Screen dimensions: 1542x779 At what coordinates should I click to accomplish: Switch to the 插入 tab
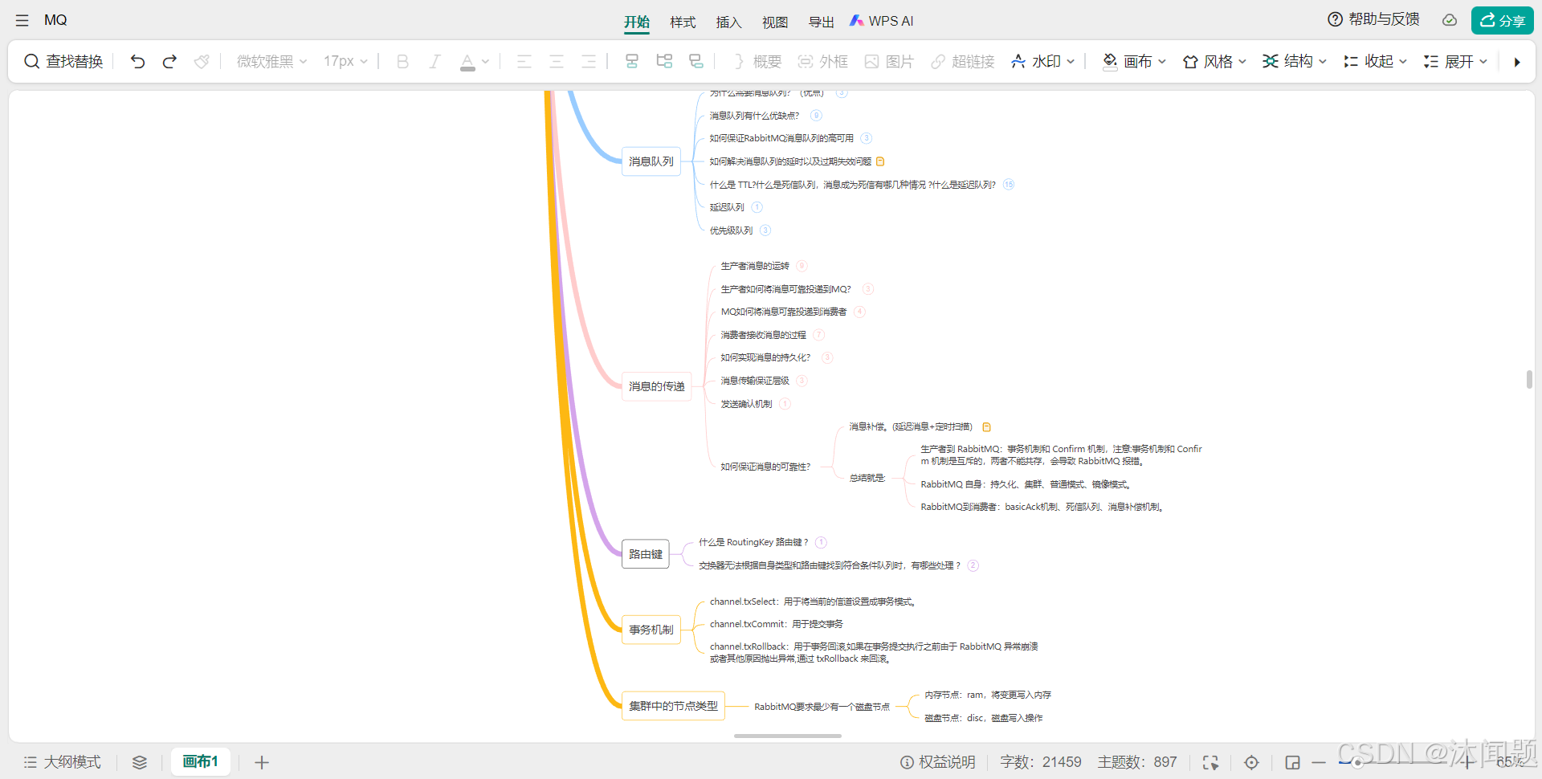728,22
